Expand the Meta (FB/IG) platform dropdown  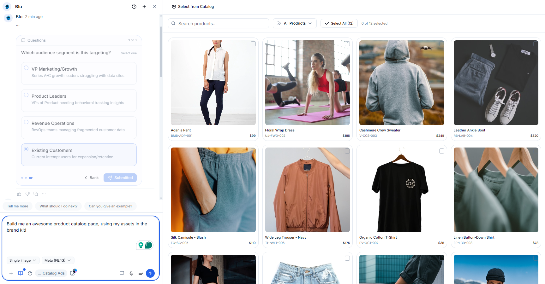(58, 260)
